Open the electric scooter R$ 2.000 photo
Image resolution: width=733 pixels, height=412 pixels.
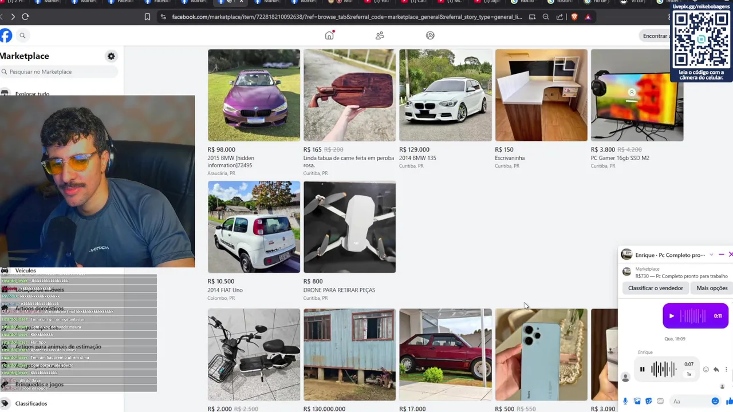tap(254, 355)
